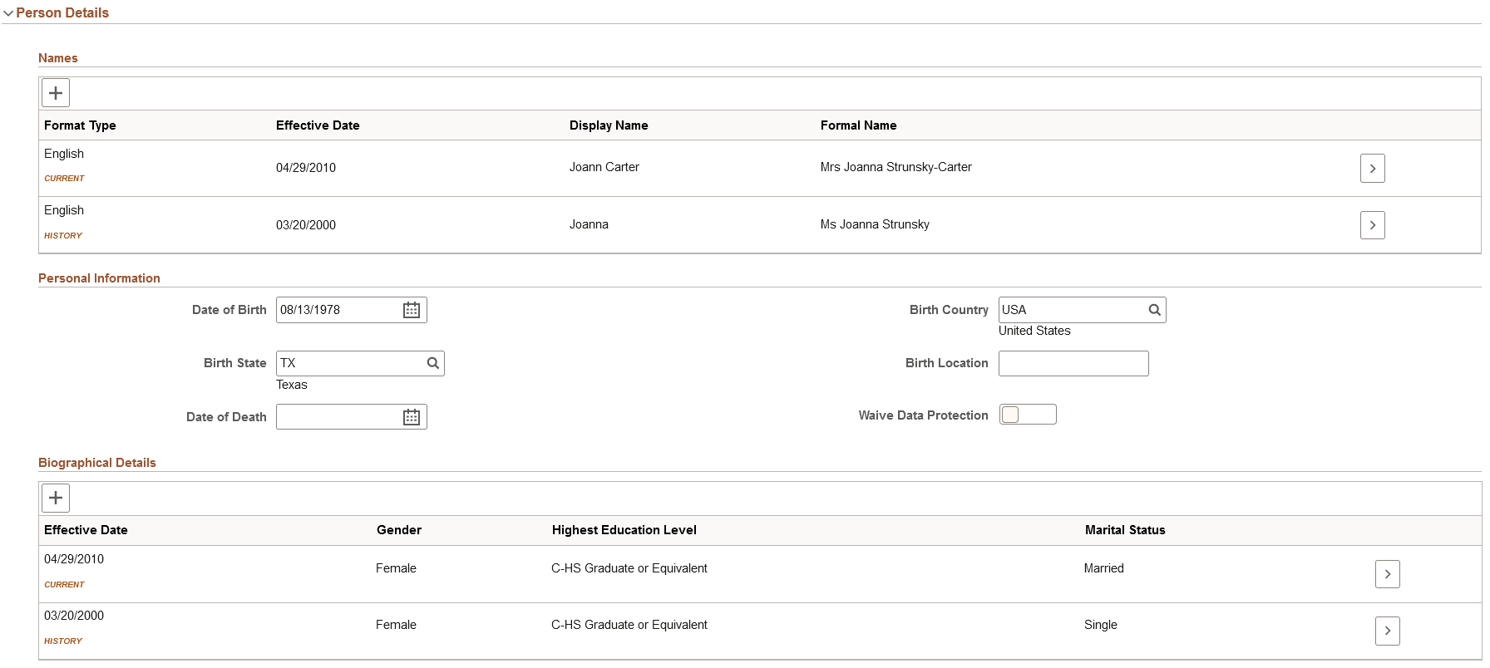Add a new Biographical Details row
The height and width of the screenshot is (668, 1490).
(x=56, y=498)
